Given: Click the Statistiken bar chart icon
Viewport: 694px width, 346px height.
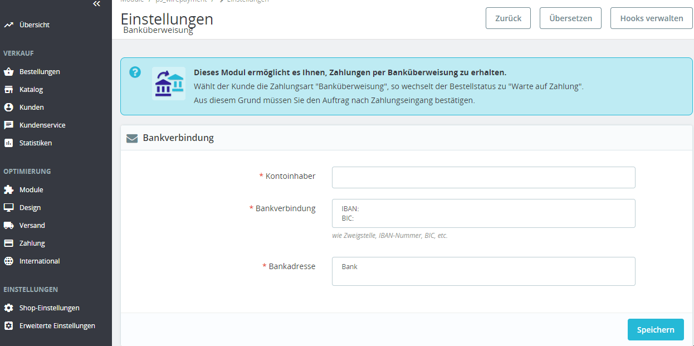Looking at the screenshot, I should (x=8, y=143).
